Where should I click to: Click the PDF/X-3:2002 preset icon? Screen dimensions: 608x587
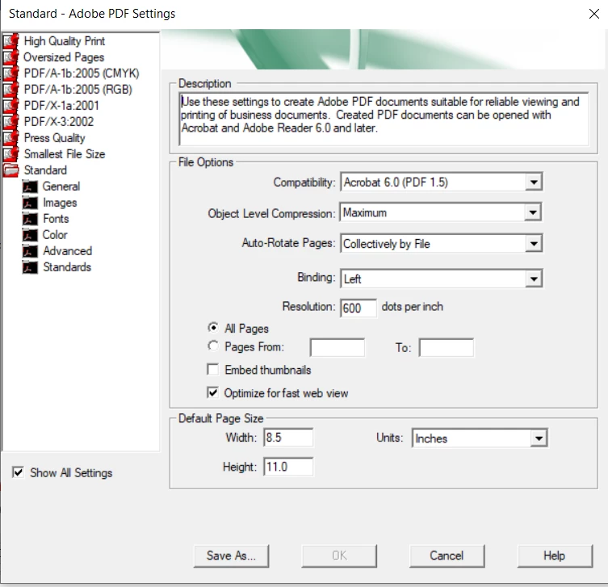click(10, 122)
